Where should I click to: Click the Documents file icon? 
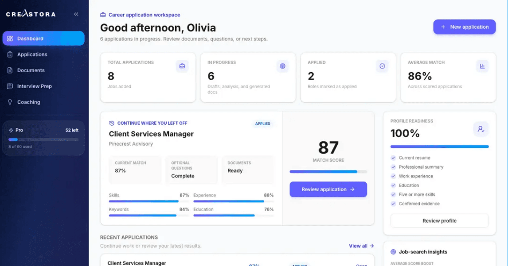click(10, 70)
